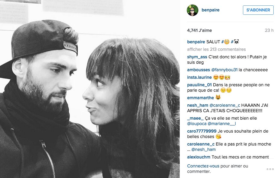Open benpaire username at post header
Image resolution: width=280 pixels, height=178 pixels.
coord(211,10)
